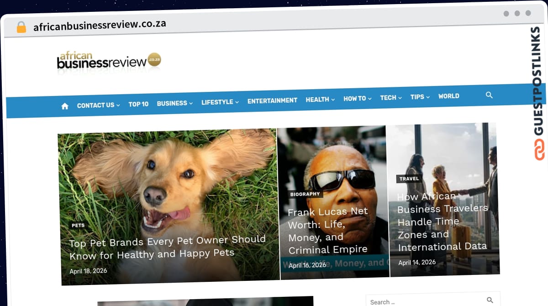The width and height of the screenshot is (548, 306).
Task: Read Frank Lucas Net Worth article
Action: coord(328,231)
